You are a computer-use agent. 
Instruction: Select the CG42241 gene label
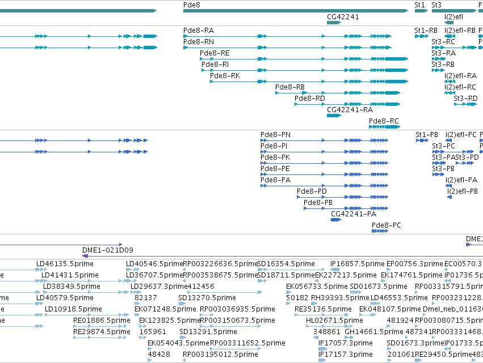343,17
